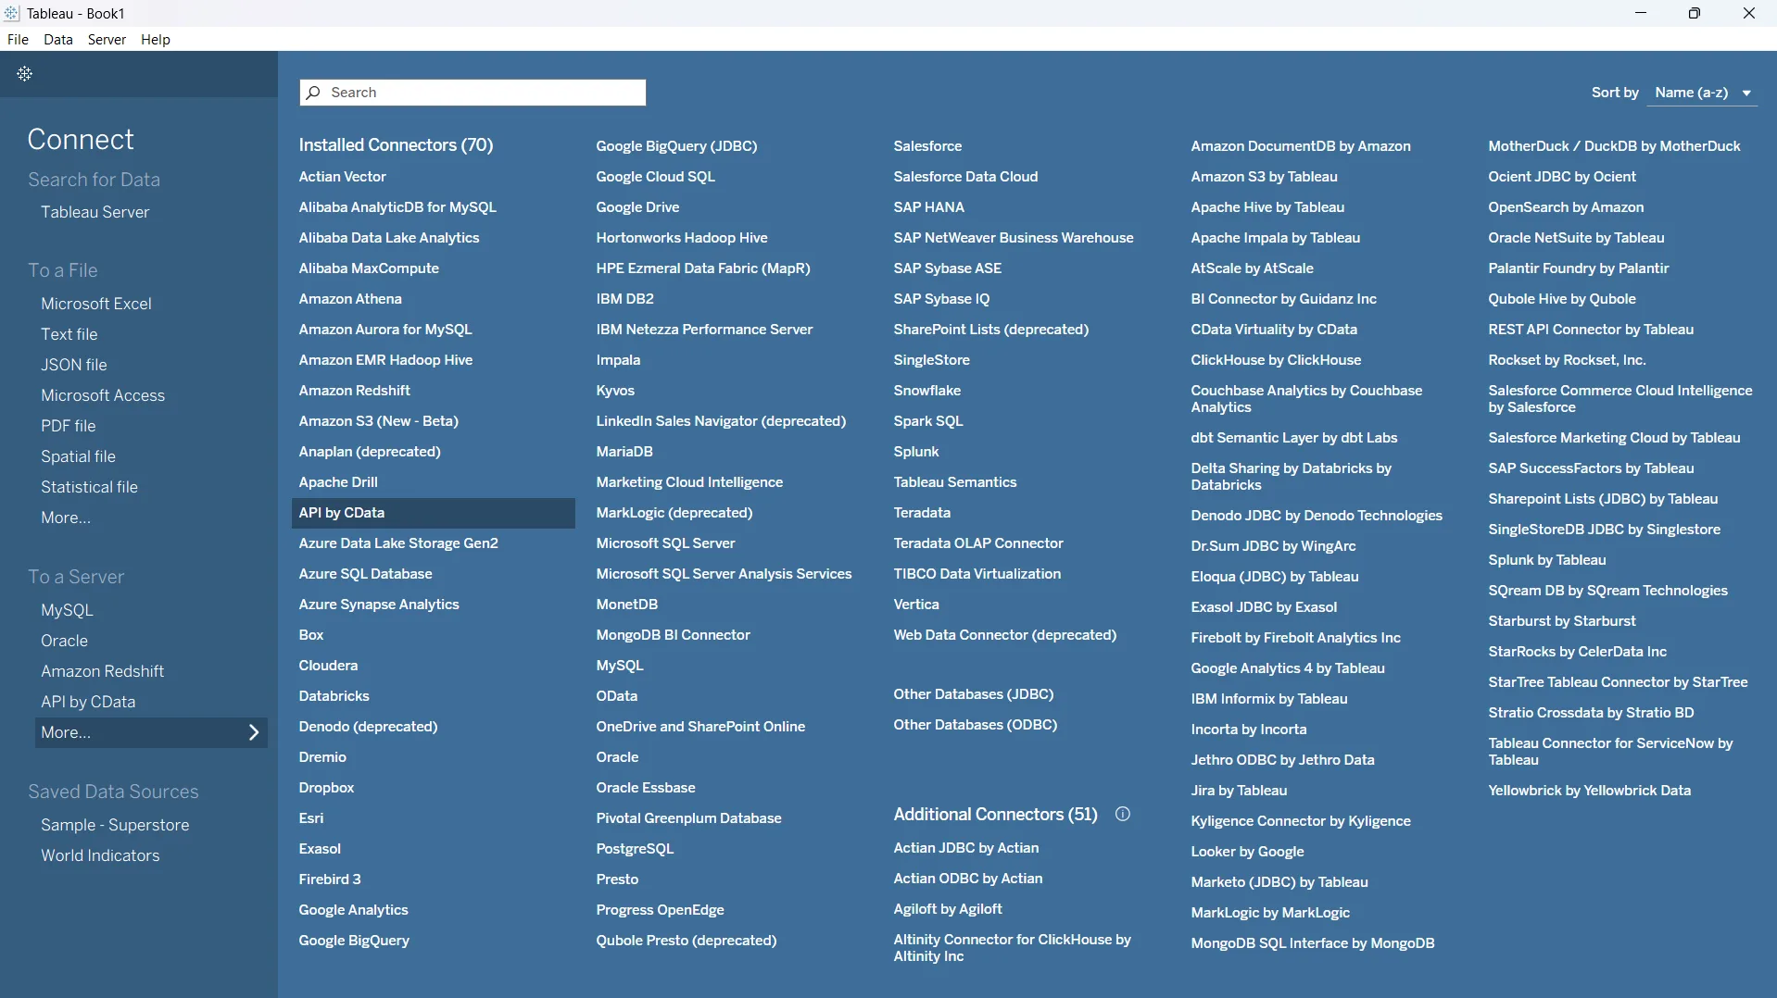Select Vertica connector
The width and height of the screenshot is (1777, 998).
click(916, 605)
